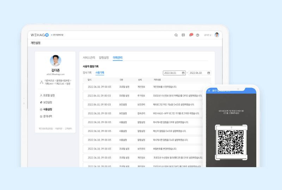Select the row mentioning WEHAGO-APP 로그인 기기
The height and width of the screenshot is (190, 282).
tap(143, 113)
